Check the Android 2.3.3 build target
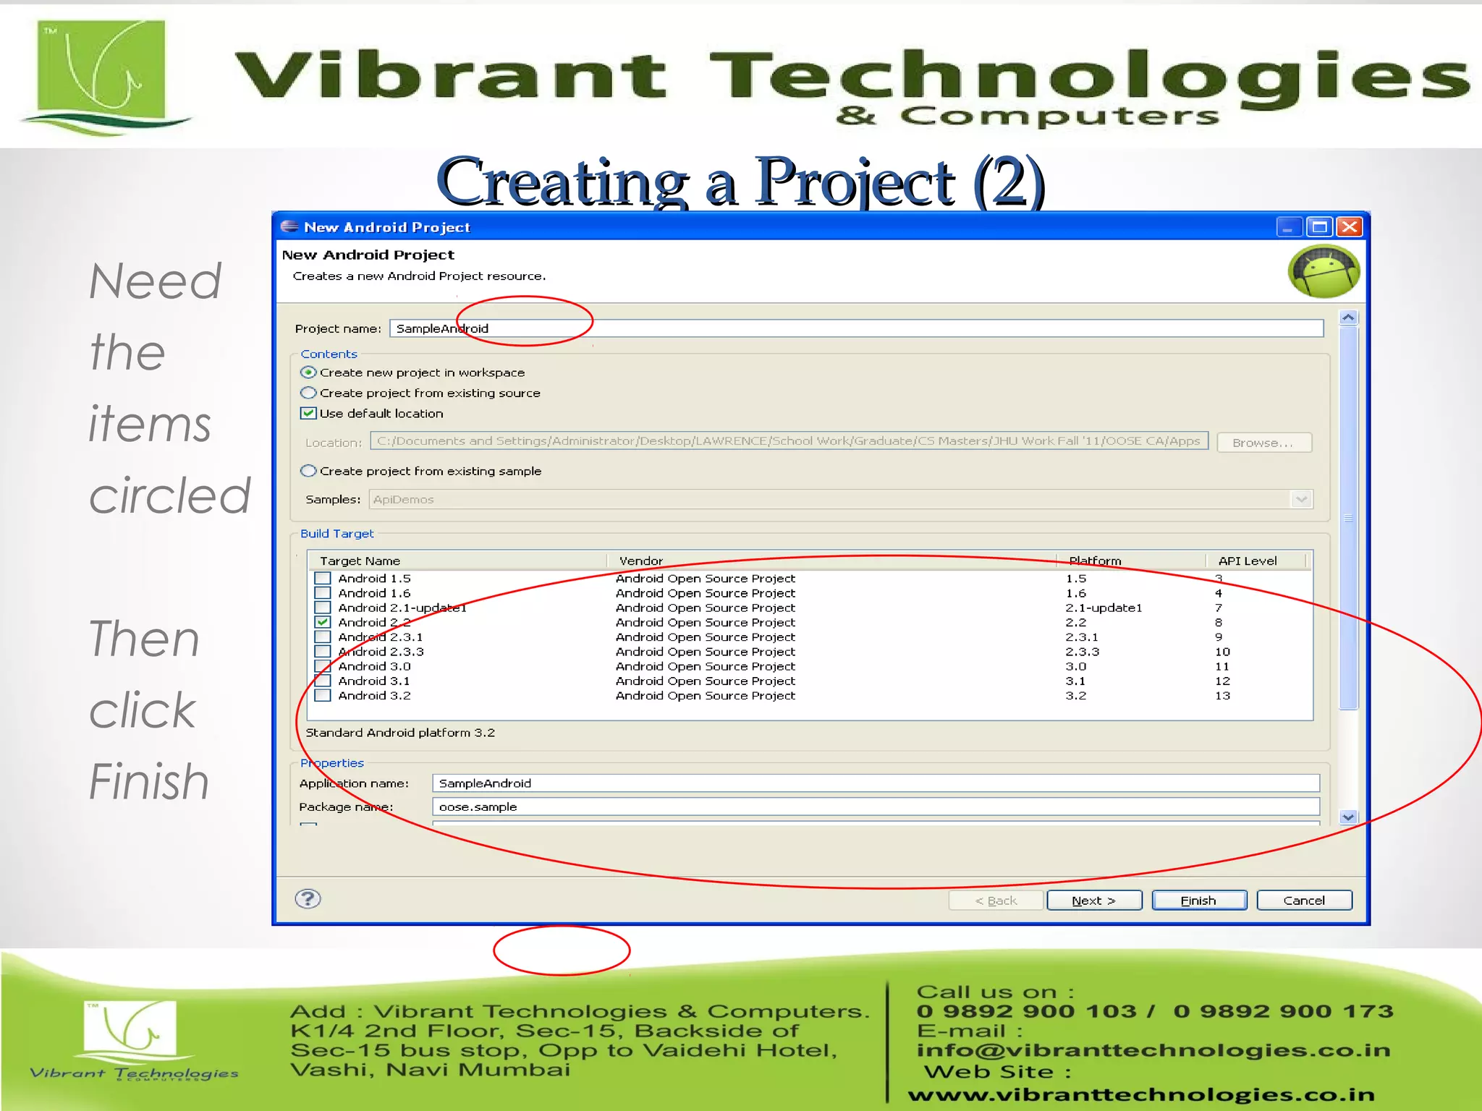1482x1111 pixels. point(323,652)
